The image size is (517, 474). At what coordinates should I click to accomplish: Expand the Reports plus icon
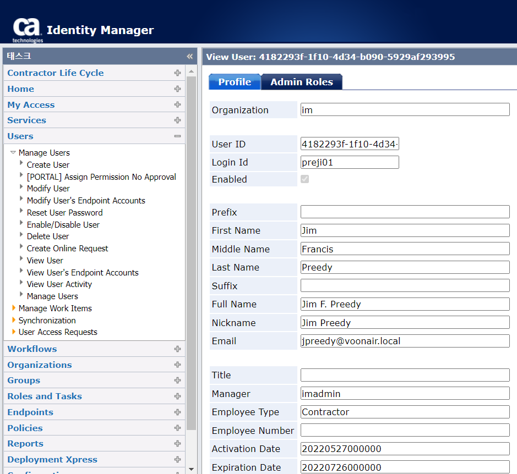click(x=177, y=444)
